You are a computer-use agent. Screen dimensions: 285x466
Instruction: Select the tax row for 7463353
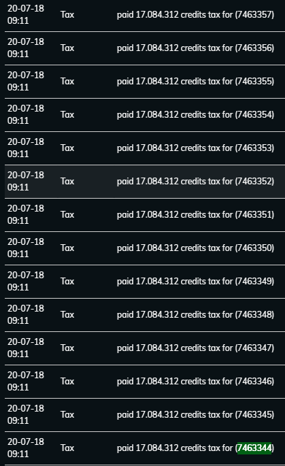click(145, 148)
